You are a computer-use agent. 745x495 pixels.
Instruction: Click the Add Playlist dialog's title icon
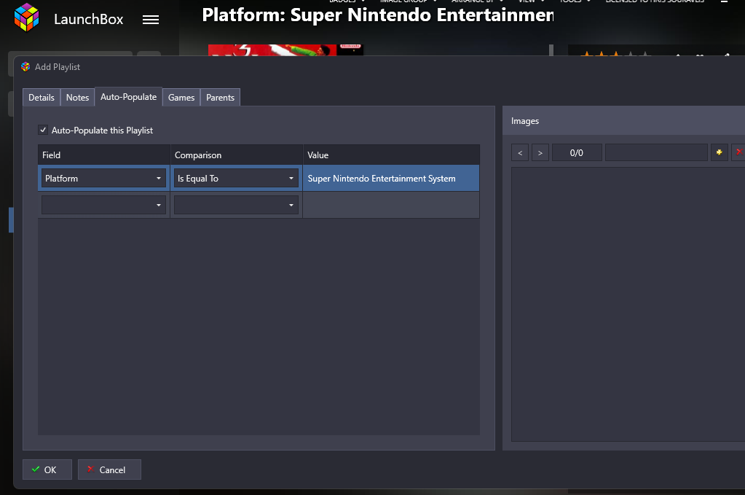pyautogui.click(x=25, y=67)
